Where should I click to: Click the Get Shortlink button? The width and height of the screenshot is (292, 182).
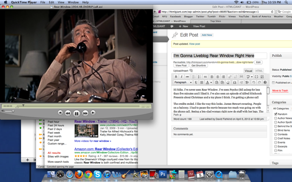coord(199,66)
